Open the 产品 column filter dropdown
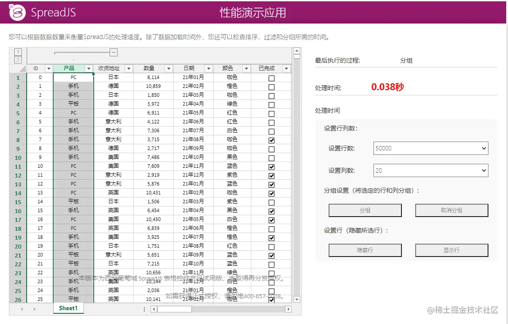The height and width of the screenshot is (324, 508). pyautogui.click(x=89, y=68)
